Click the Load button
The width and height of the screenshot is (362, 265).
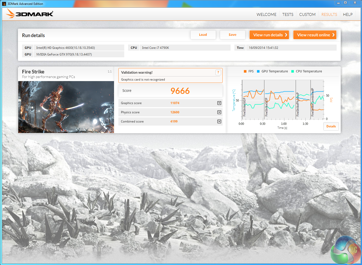pyautogui.click(x=203, y=35)
